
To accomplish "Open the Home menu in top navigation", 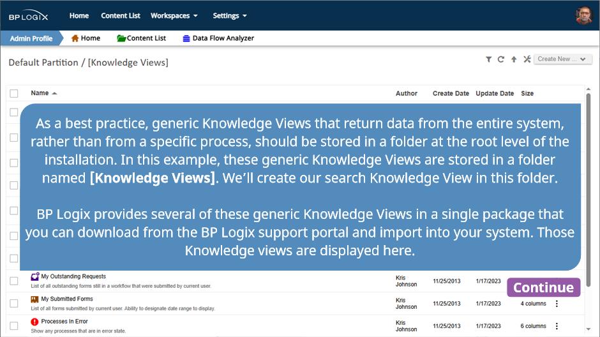I will (x=79, y=16).
